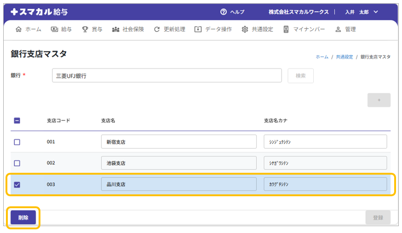This screenshot has width=402, height=233.
Task: Click the Home house icon in navigation
Action: [x=18, y=29]
